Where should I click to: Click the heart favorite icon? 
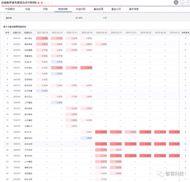pyautogui.click(x=188, y=3)
